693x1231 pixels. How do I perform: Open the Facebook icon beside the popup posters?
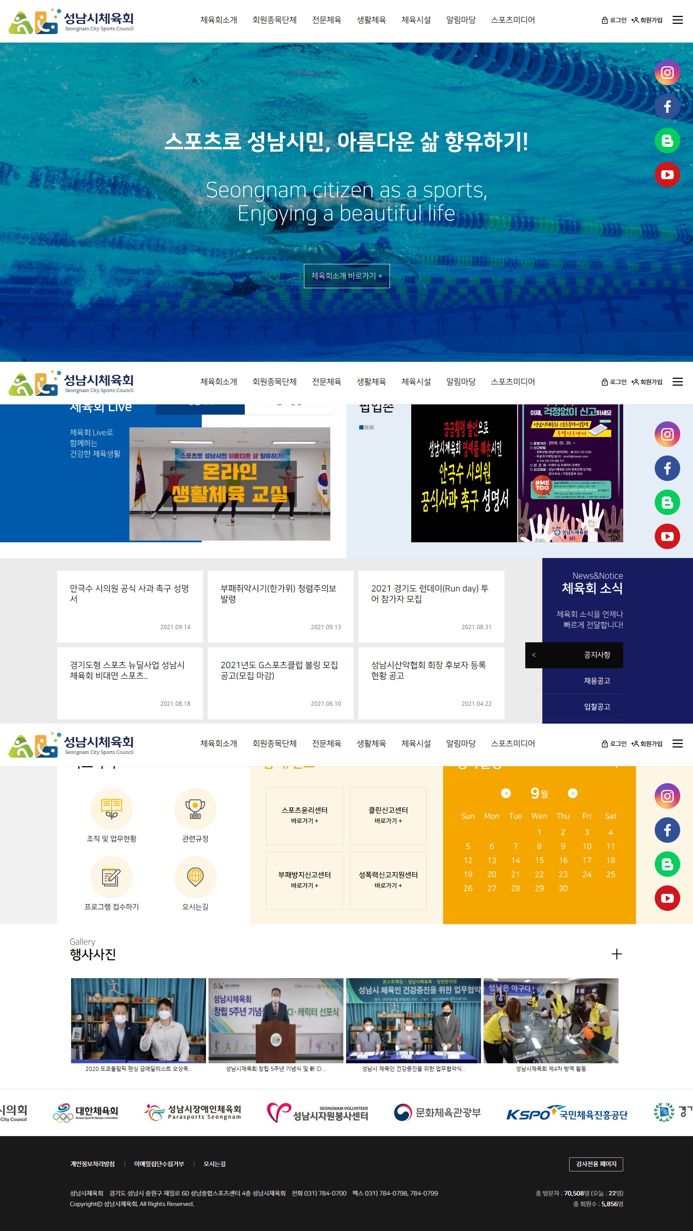point(667,468)
